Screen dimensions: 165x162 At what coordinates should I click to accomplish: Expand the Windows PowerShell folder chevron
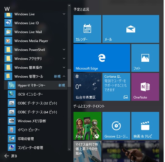pos(64,49)
